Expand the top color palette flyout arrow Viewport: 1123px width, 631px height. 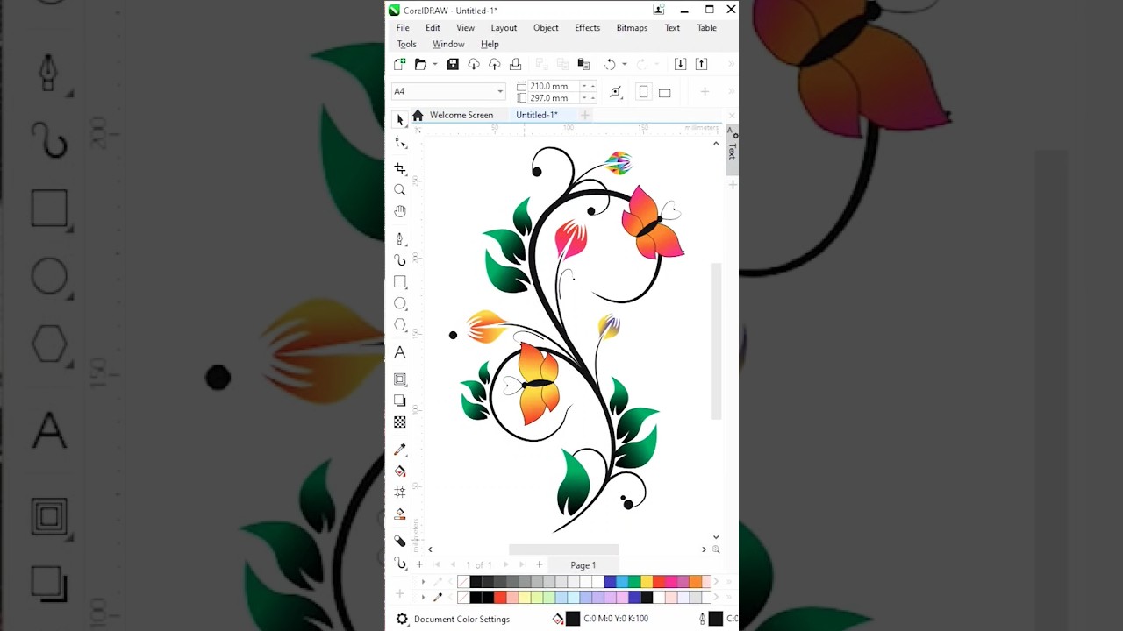pyautogui.click(x=423, y=581)
